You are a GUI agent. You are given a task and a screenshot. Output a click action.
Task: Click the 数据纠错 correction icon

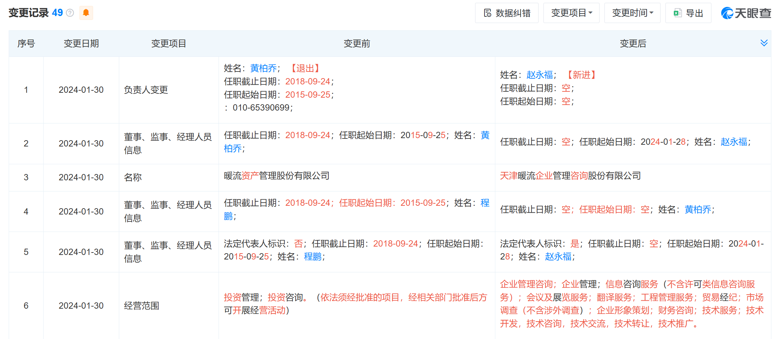click(488, 13)
